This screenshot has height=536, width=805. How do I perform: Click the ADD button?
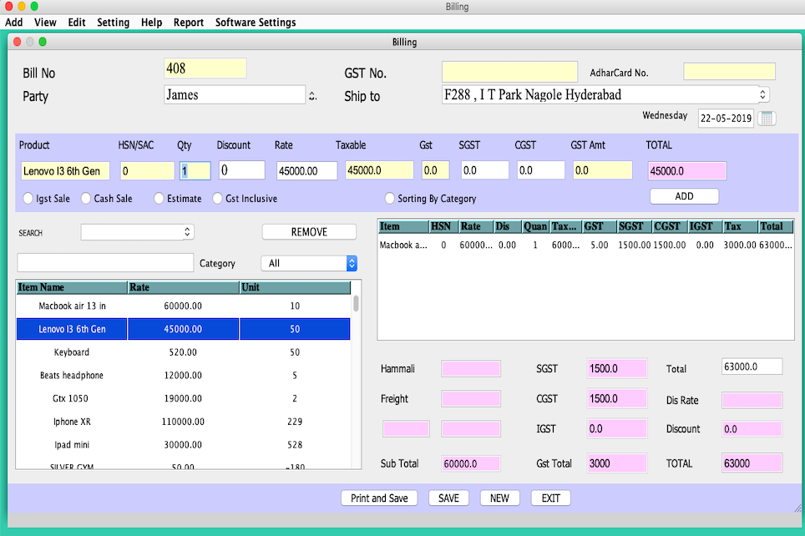(684, 196)
